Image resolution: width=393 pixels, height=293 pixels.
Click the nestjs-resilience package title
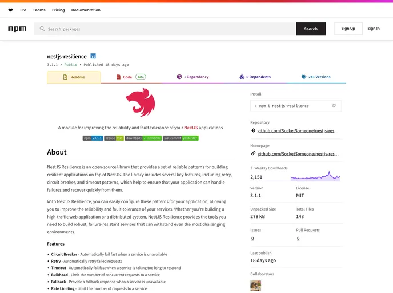tap(67, 56)
